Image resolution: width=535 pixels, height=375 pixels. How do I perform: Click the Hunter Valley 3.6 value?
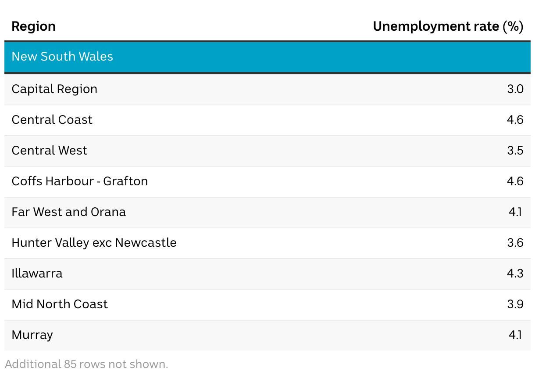pyautogui.click(x=515, y=243)
